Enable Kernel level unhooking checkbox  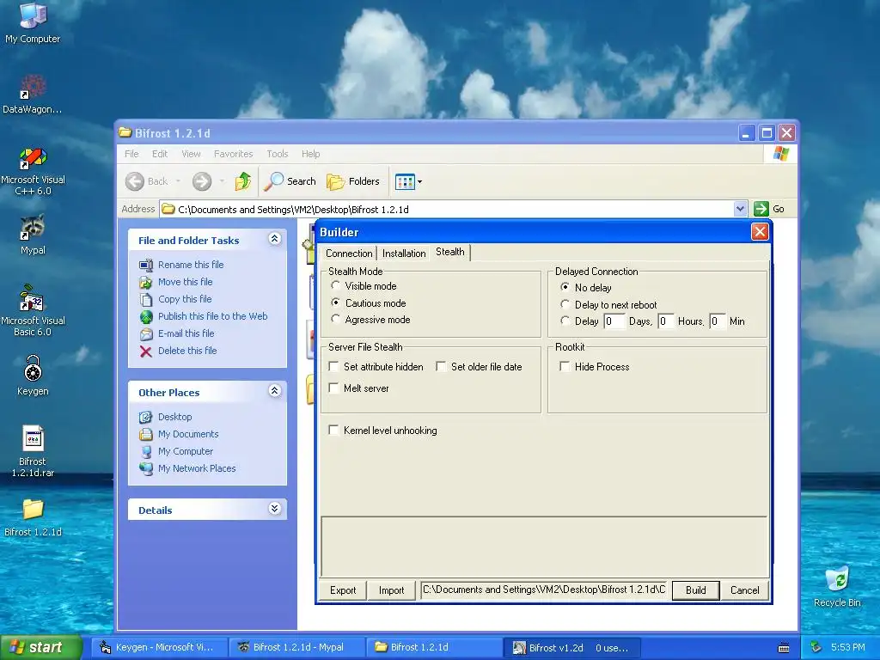pos(333,430)
